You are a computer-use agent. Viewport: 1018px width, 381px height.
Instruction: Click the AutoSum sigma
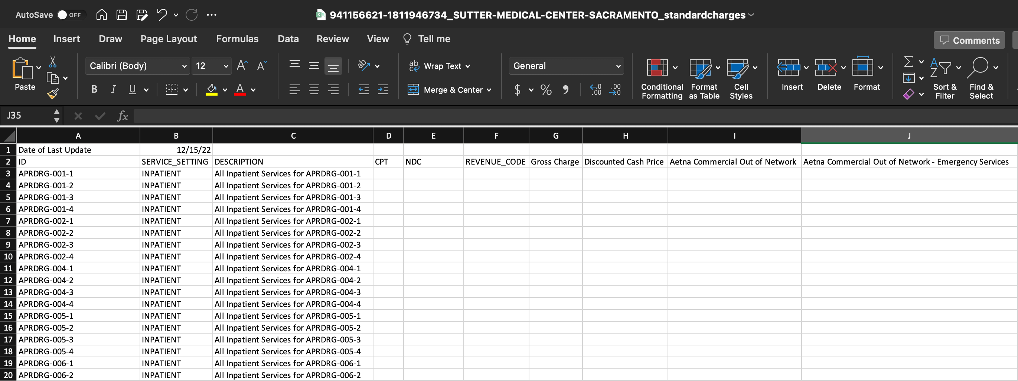pos(909,62)
